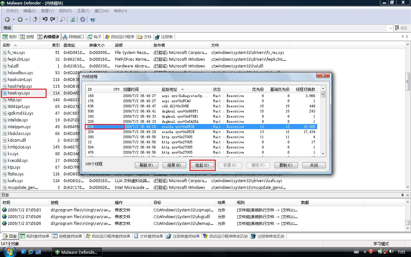Click the kdcom.dll file icon
Viewport: 411px width, 257px height.
click(x=5, y=140)
